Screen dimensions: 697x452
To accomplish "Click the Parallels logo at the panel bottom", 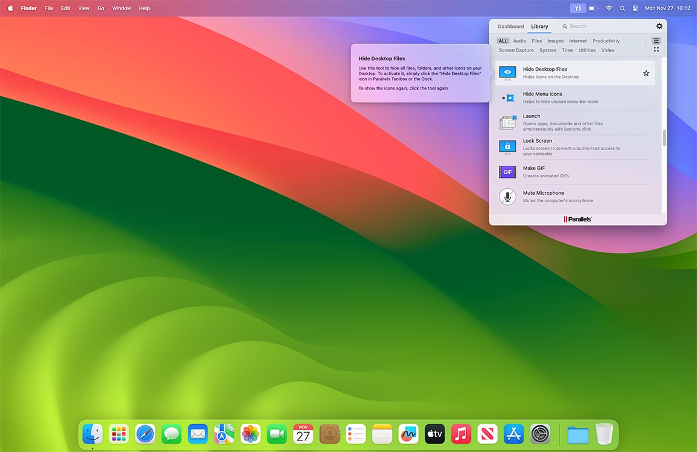I will [577, 219].
